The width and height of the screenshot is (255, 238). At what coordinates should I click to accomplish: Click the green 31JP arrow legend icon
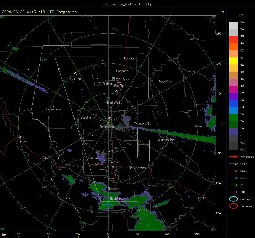point(233,185)
